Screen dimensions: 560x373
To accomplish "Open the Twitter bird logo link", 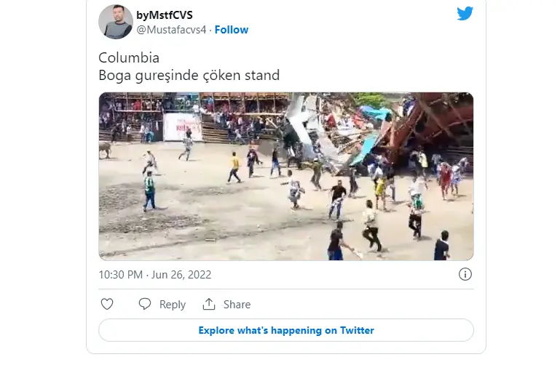I will [x=465, y=13].
